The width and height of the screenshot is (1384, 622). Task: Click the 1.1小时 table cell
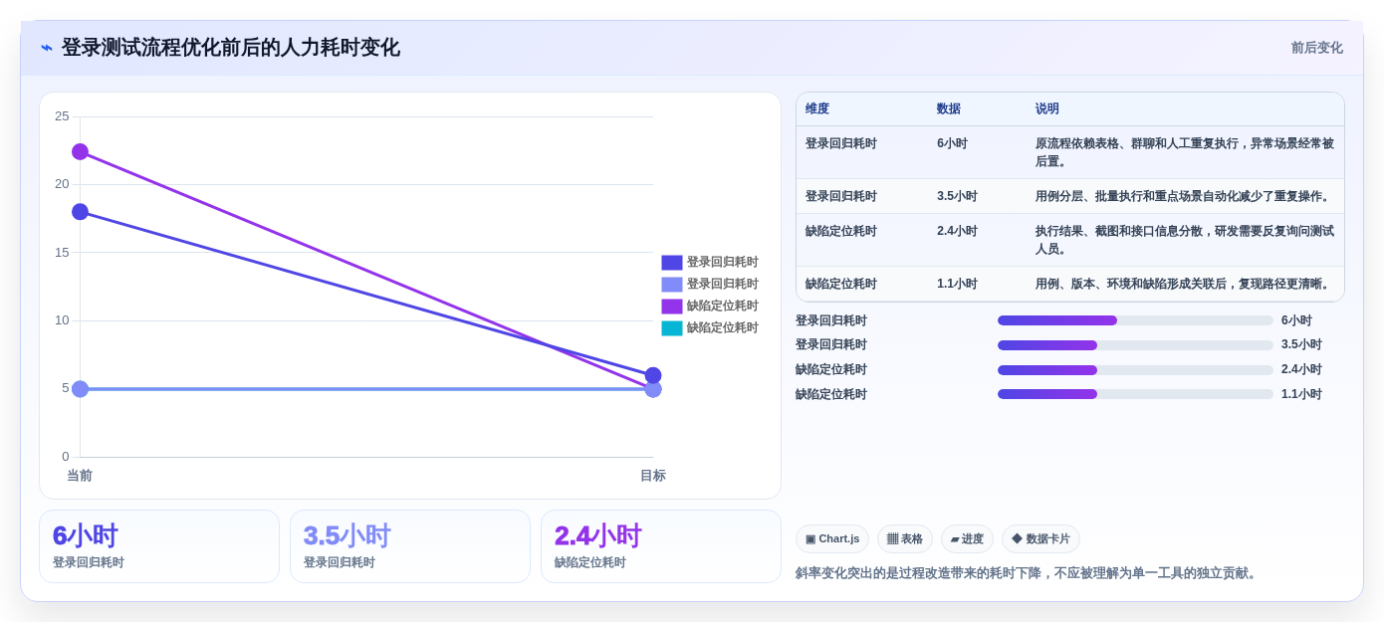point(957,284)
